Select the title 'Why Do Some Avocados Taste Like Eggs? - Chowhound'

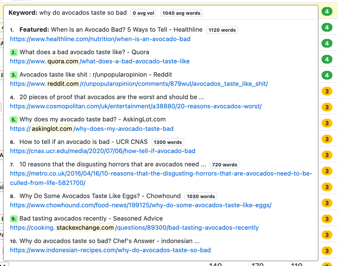point(100,196)
